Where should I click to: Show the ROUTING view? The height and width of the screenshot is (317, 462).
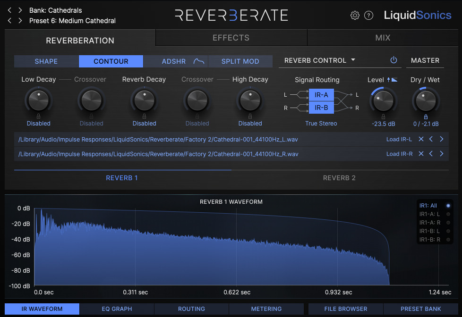tap(191, 309)
